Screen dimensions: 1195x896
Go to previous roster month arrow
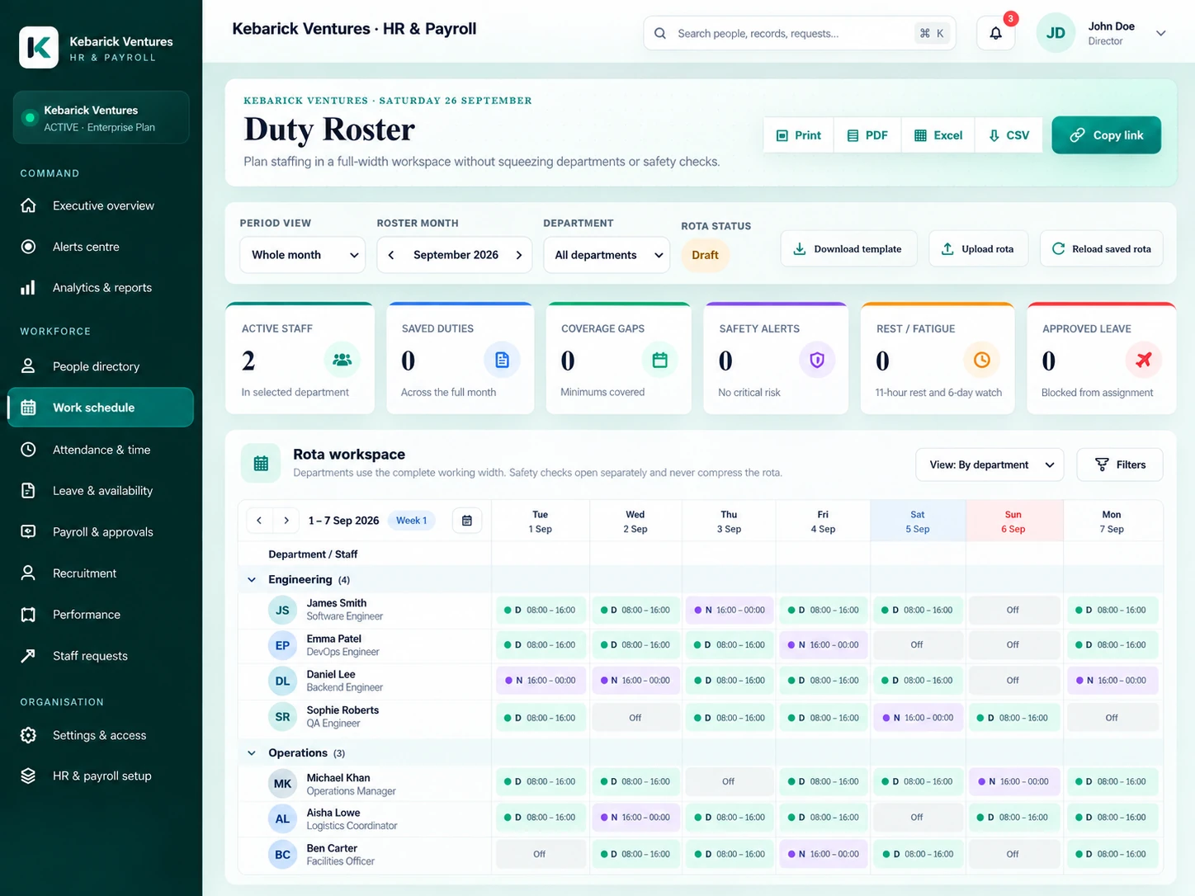391,255
